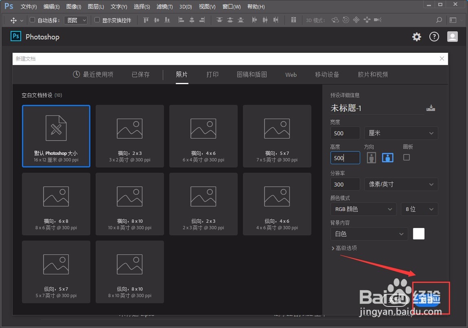Select 纵向, 5 x 7 preset
468x328 pixels.
point(56,272)
